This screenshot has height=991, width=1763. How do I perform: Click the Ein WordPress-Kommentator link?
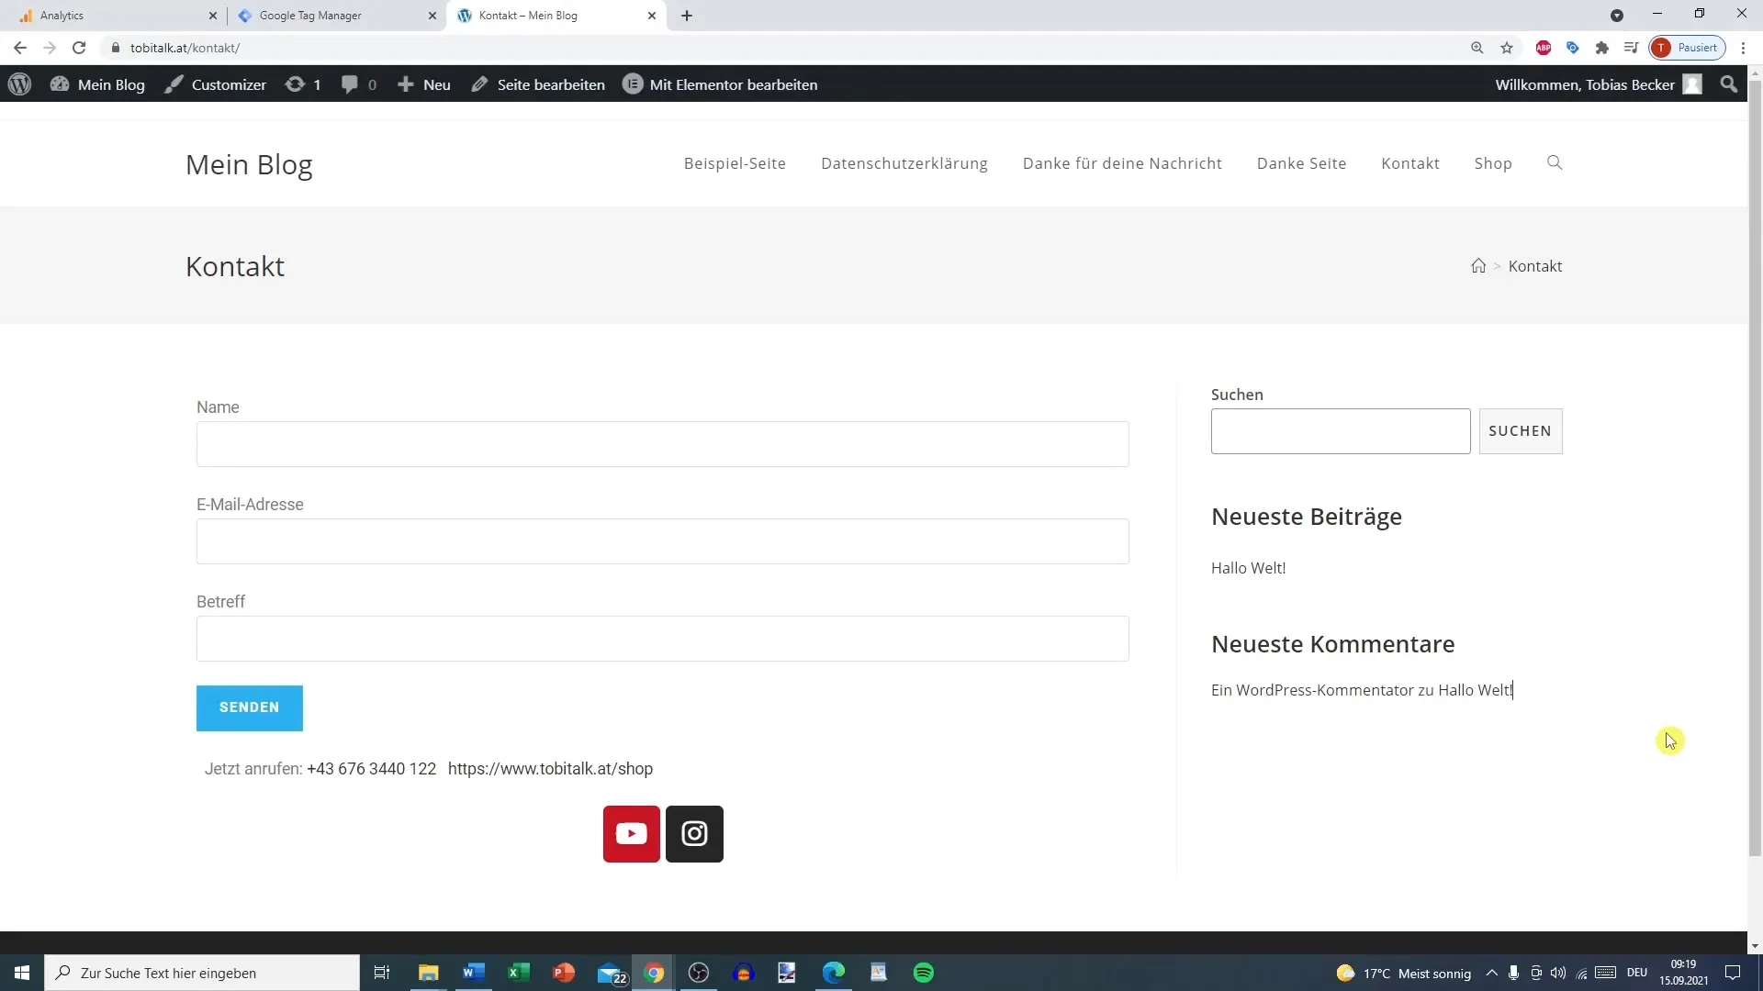(x=1312, y=690)
